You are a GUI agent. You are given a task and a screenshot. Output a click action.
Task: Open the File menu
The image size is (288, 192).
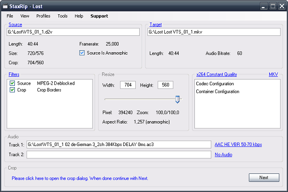[x=10, y=16]
